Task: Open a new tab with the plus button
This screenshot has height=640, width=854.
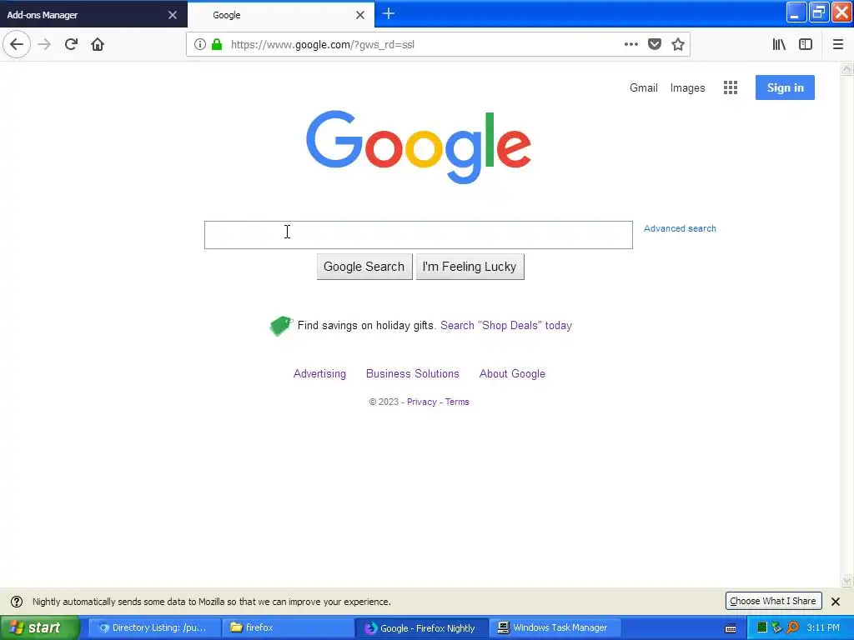Action: [x=389, y=13]
